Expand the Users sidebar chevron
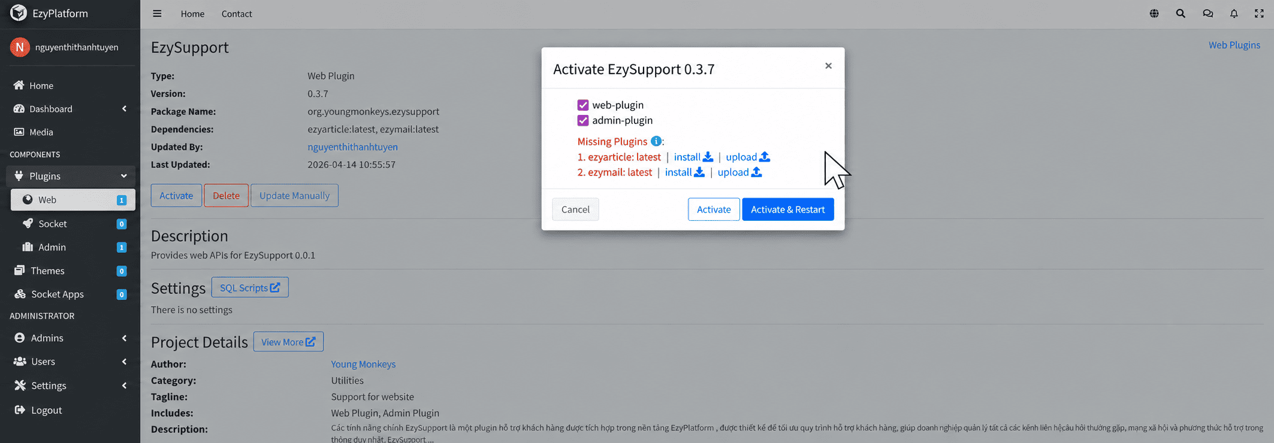1274x443 pixels. coord(124,362)
